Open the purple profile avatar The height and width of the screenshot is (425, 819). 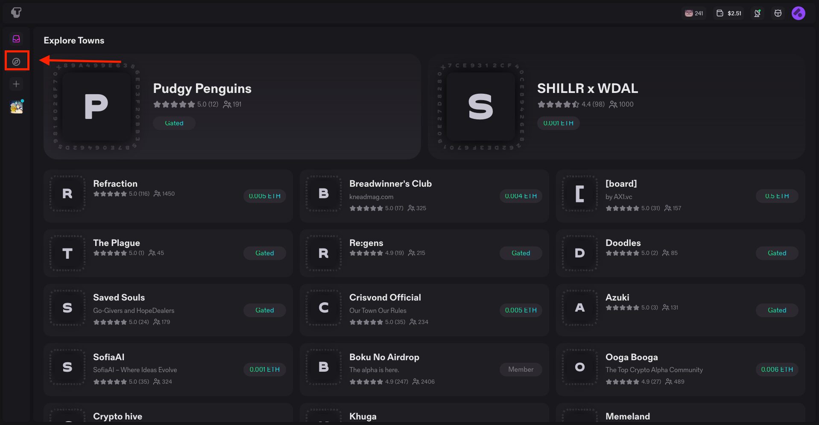point(798,13)
